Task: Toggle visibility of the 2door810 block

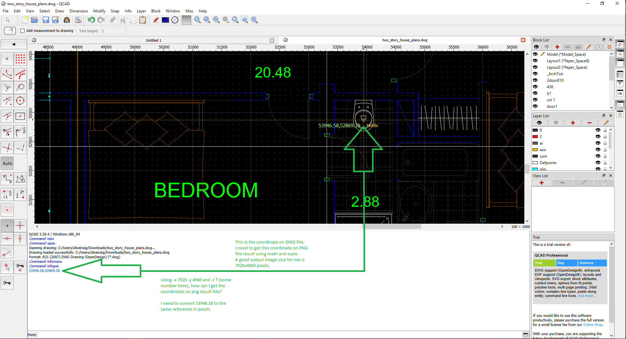Action: click(x=535, y=80)
